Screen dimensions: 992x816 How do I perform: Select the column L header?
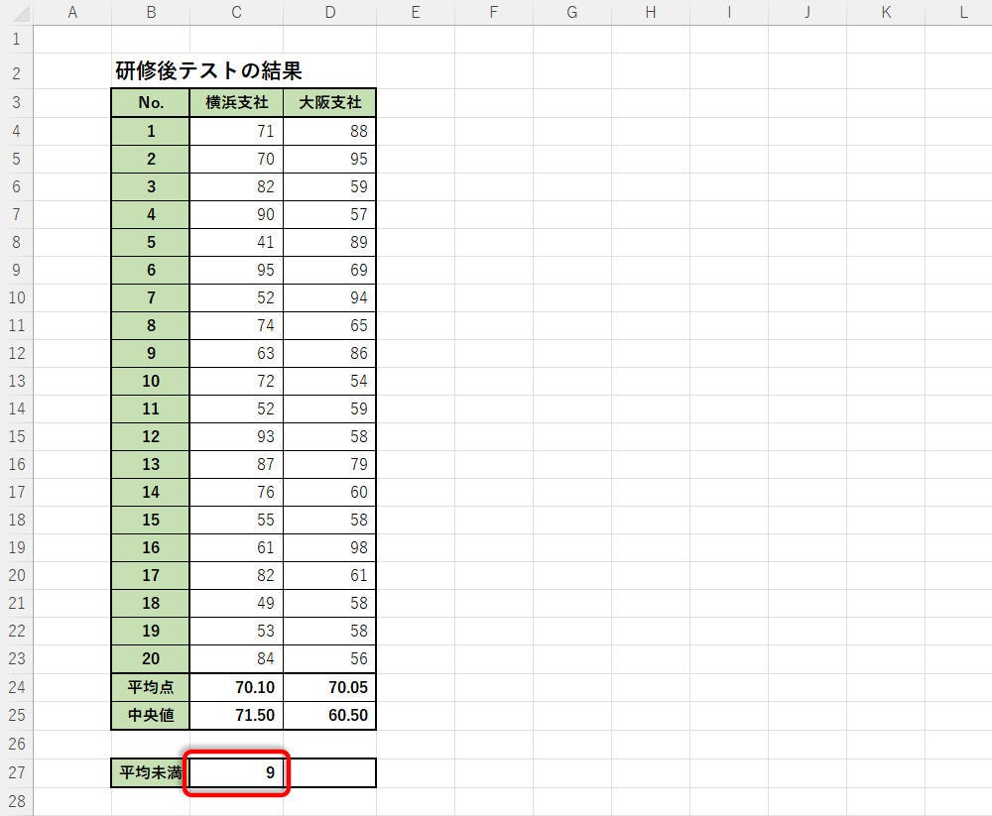tap(963, 12)
